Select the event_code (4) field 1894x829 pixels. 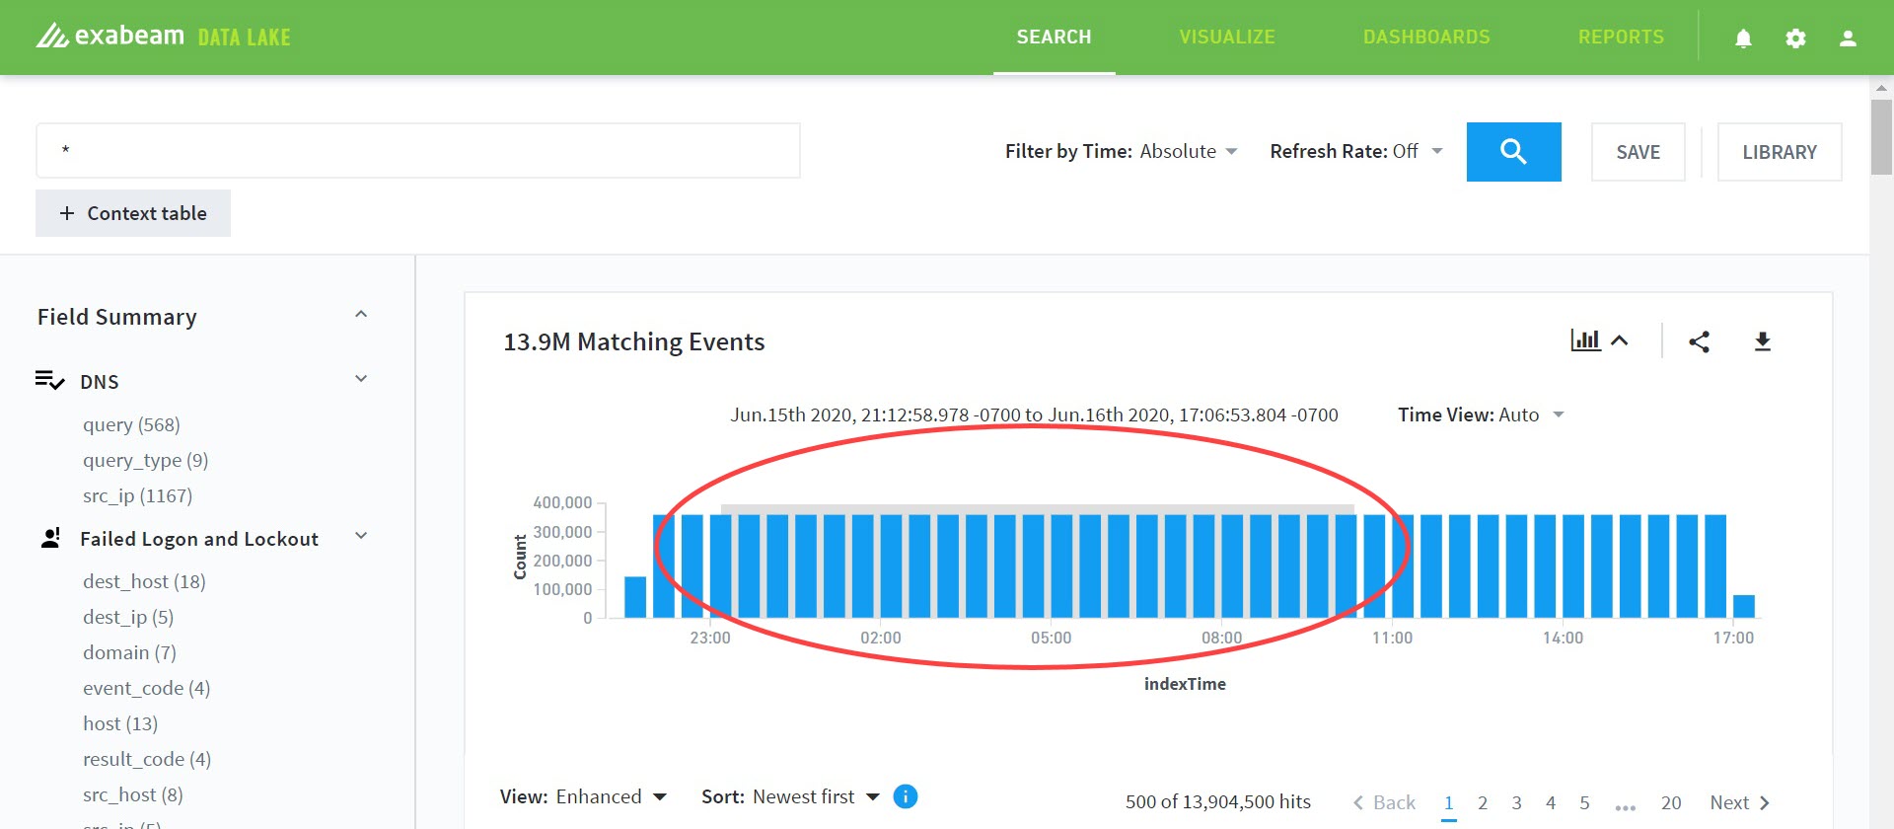point(146,688)
